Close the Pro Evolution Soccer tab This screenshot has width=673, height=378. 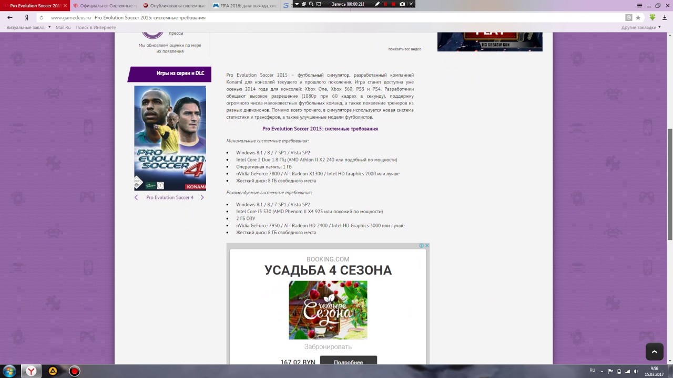click(65, 6)
